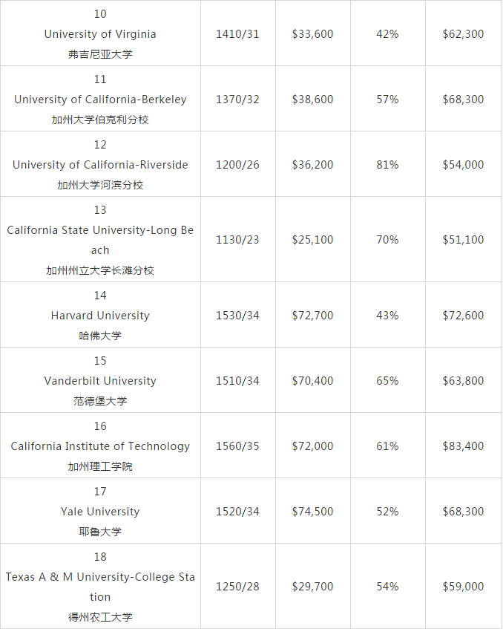Click California State University-Long Beach name
The height and width of the screenshot is (629, 503).
click(100, 240)
